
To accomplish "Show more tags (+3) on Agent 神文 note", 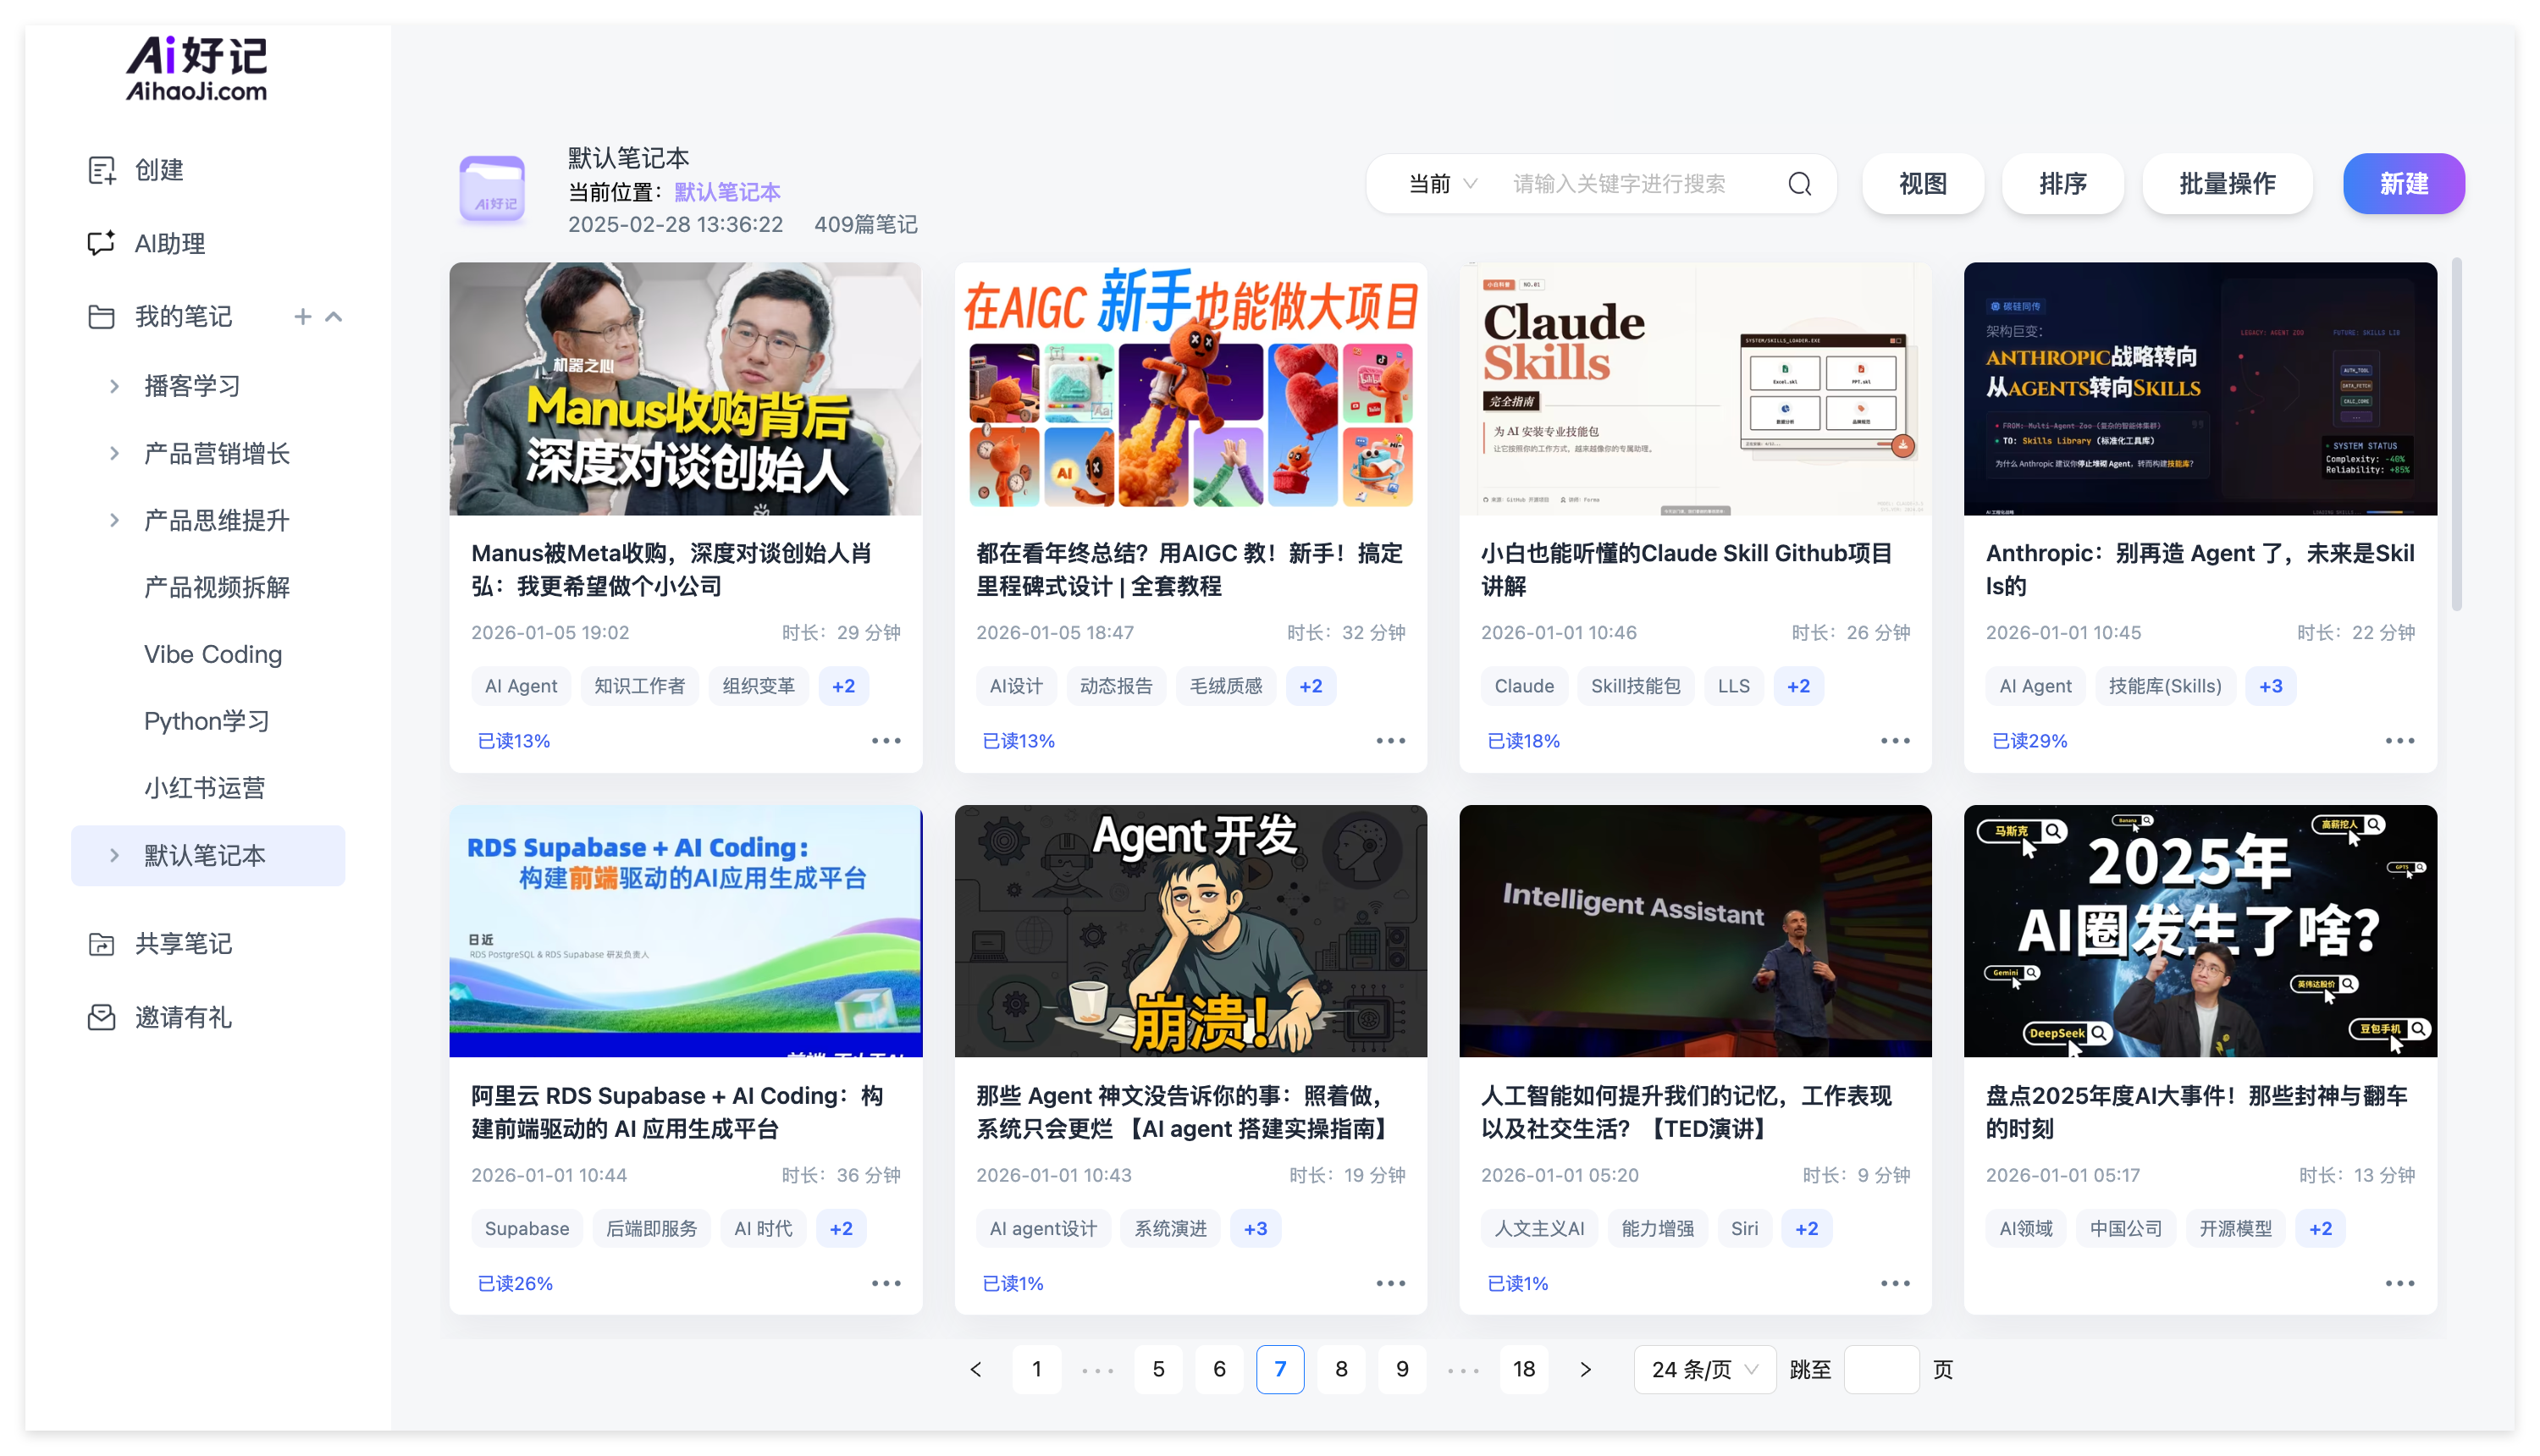I will point(1255,1228).
